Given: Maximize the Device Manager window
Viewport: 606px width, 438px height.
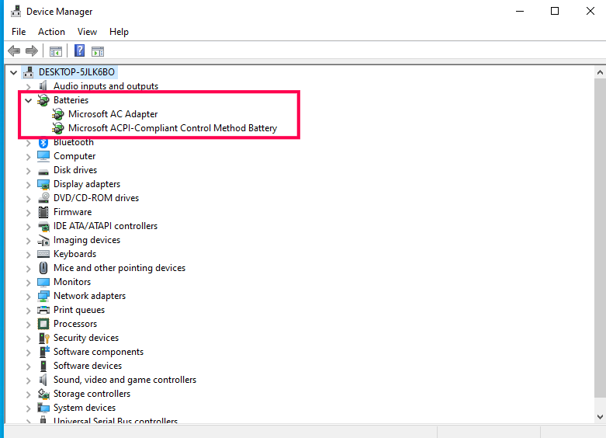Looking at the screenshot, I should [x=555, y=11].
